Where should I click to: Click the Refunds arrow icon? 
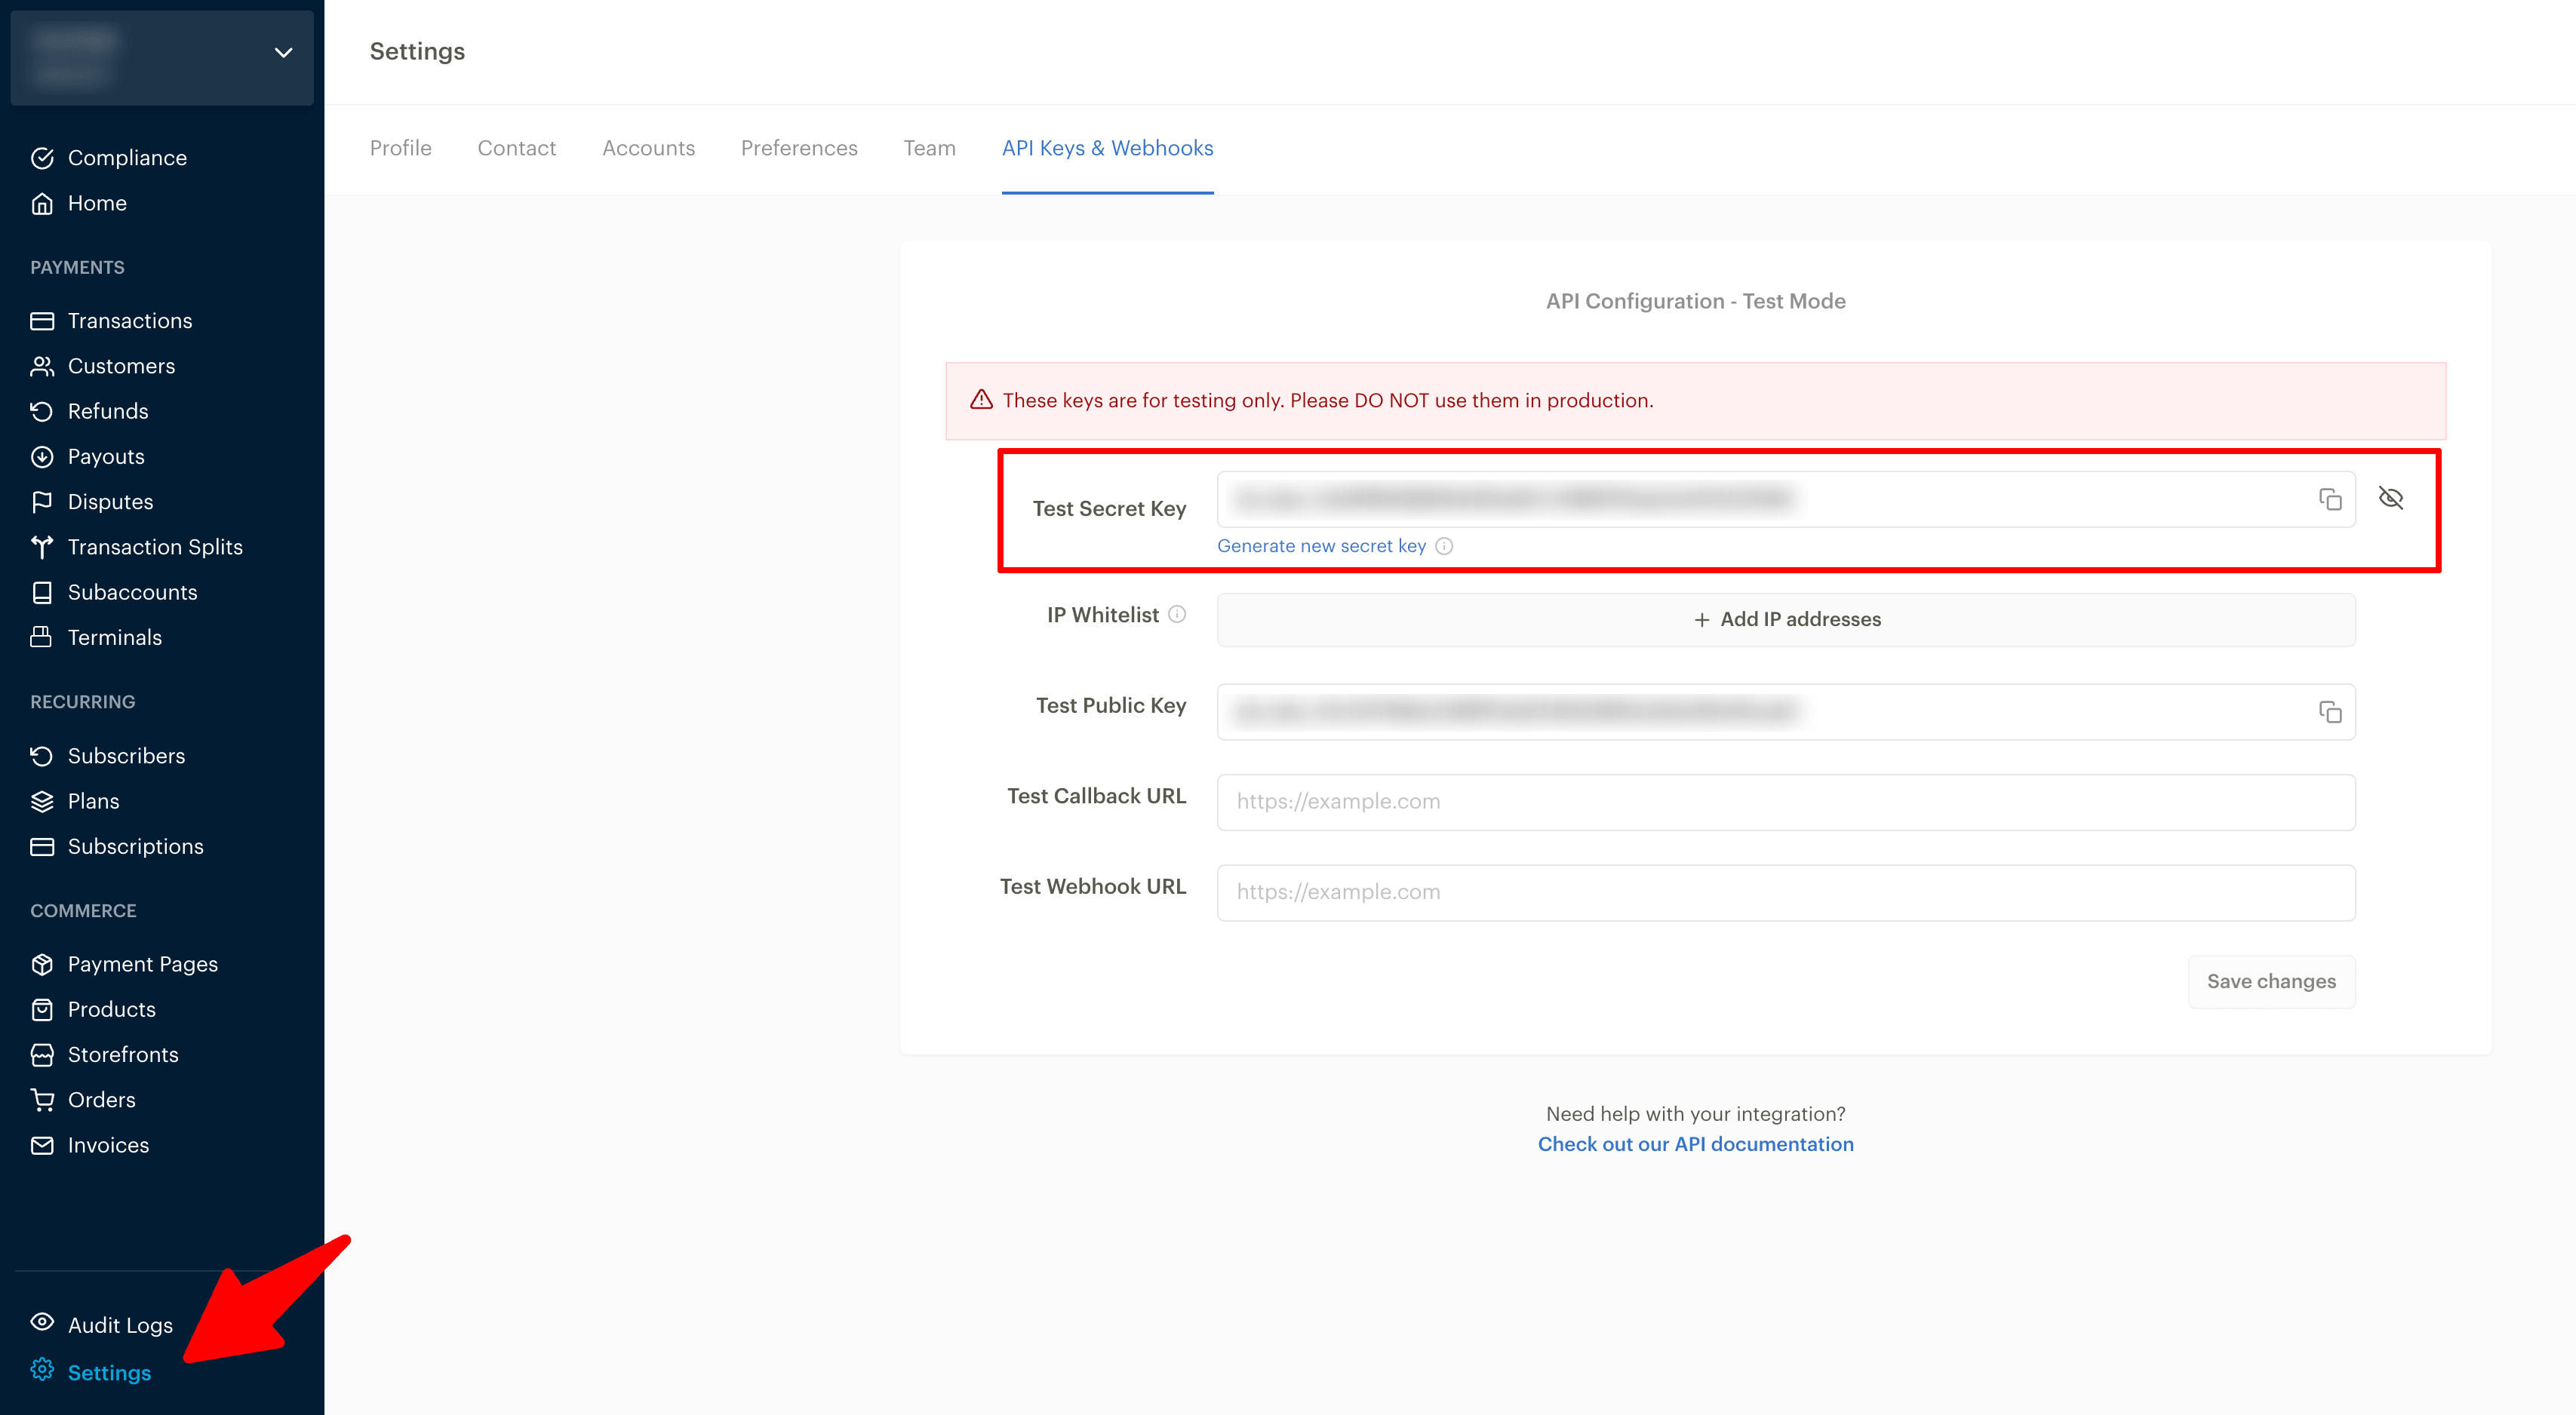pyautogui.click(x=42, y=411)
